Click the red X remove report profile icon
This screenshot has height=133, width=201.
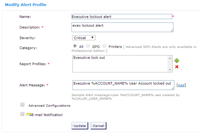tap(177, 67)
